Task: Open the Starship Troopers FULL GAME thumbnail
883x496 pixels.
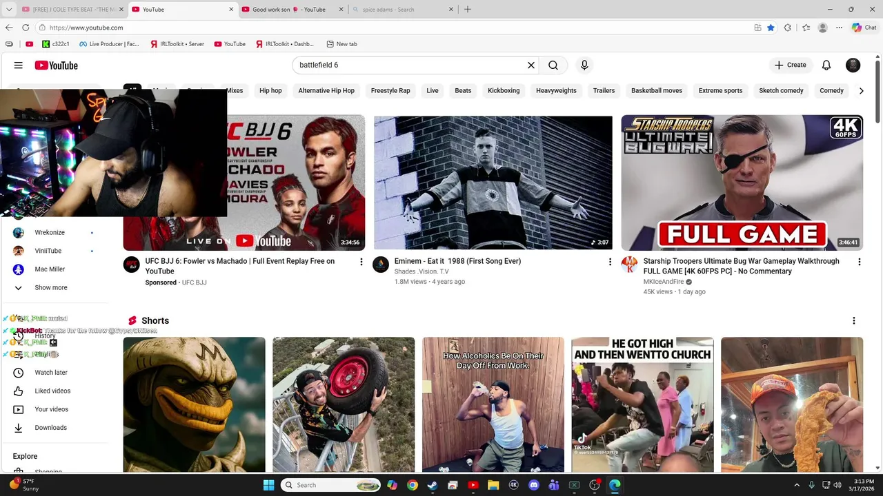Action: point(742,183)
